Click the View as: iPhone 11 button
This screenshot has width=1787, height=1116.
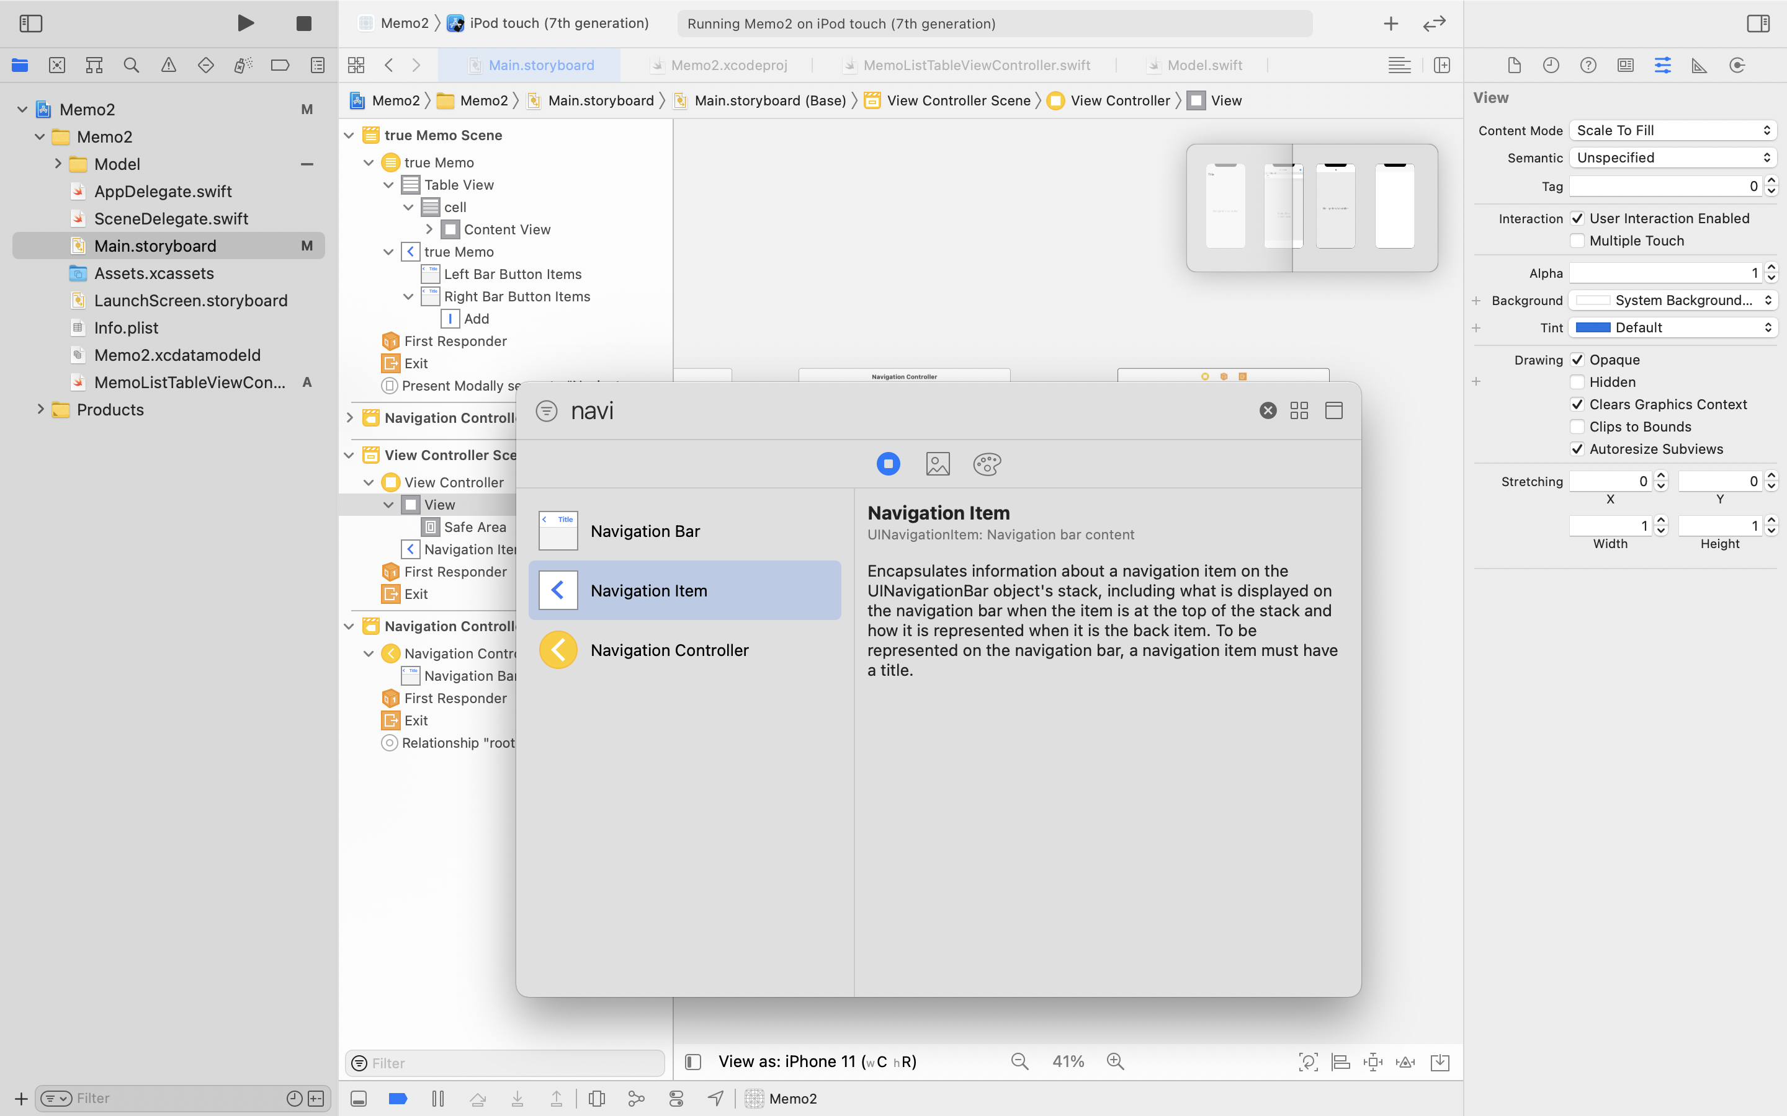point(817,1061)
